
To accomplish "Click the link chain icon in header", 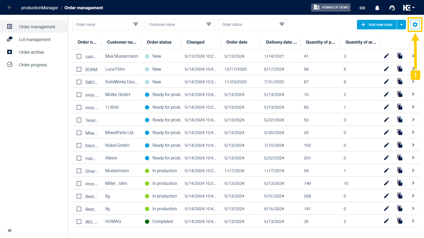I will point(362,8).
